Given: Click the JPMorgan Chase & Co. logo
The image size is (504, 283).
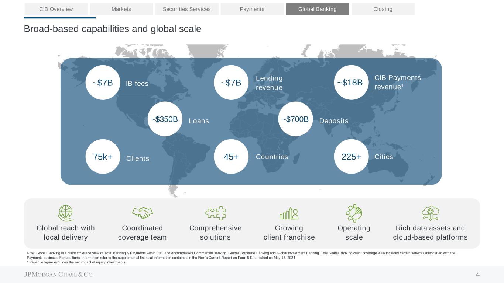Looking at the screenshot, I should pos(59,275).
